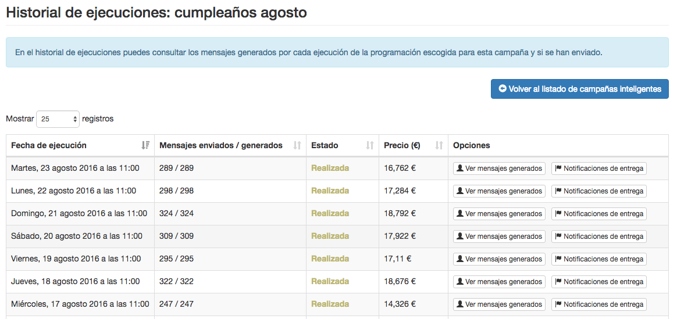The height and width of the screenshot is (319, 677).
Task: Click sort arrows on Mensajes enviados column
Action: click(x=297, y=145)
